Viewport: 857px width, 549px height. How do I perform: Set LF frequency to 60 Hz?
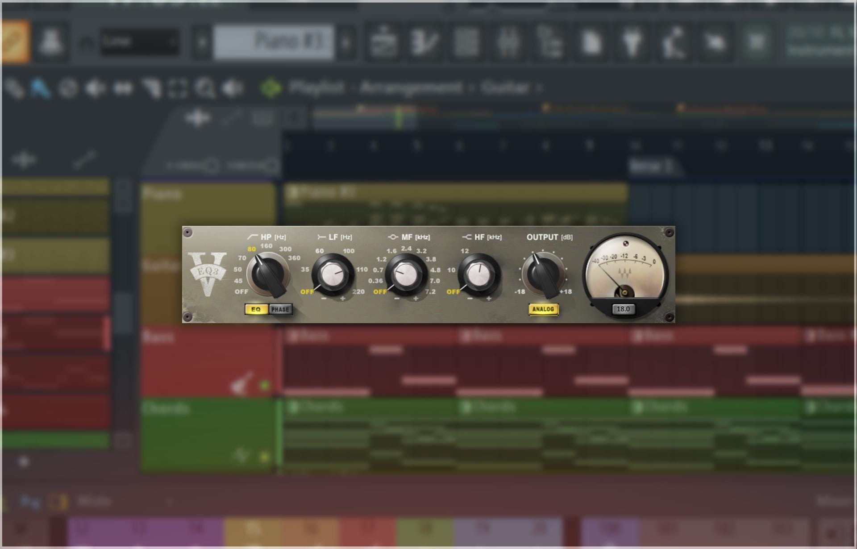click(320, 251)
